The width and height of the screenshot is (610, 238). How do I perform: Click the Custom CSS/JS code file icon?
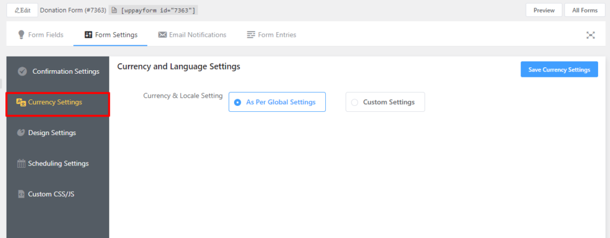pos(21,193)
